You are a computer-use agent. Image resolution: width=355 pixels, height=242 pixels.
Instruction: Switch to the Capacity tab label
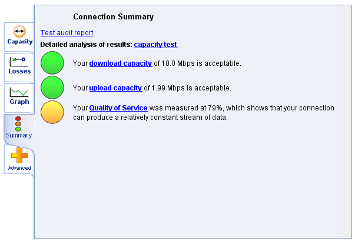[20, 42]
